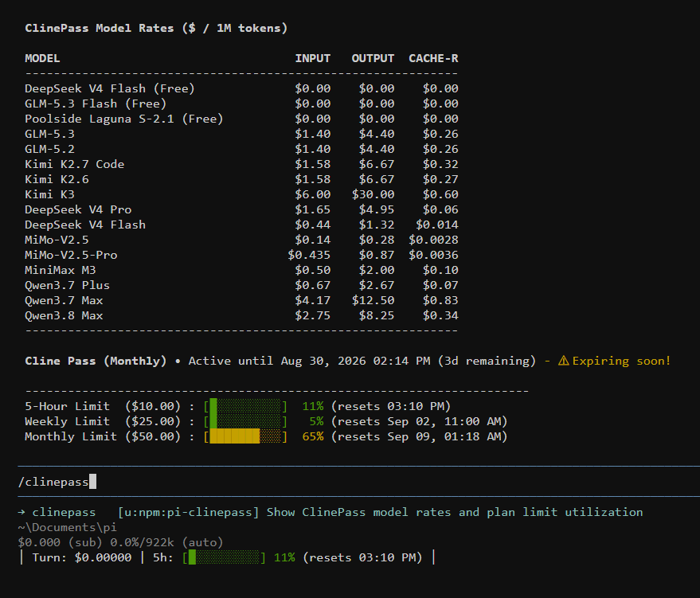Click the OUTPUT column header
The image size is (700, 598).
(x=373, y=58)
